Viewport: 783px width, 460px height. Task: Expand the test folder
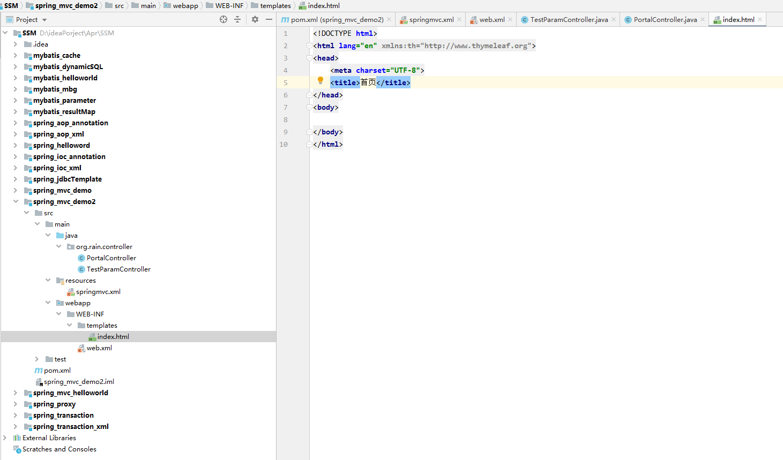click(x=37, y=359)
